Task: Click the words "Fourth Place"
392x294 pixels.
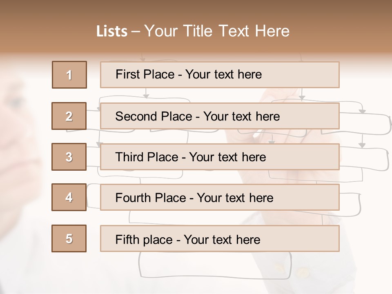Action: point(151,198)
